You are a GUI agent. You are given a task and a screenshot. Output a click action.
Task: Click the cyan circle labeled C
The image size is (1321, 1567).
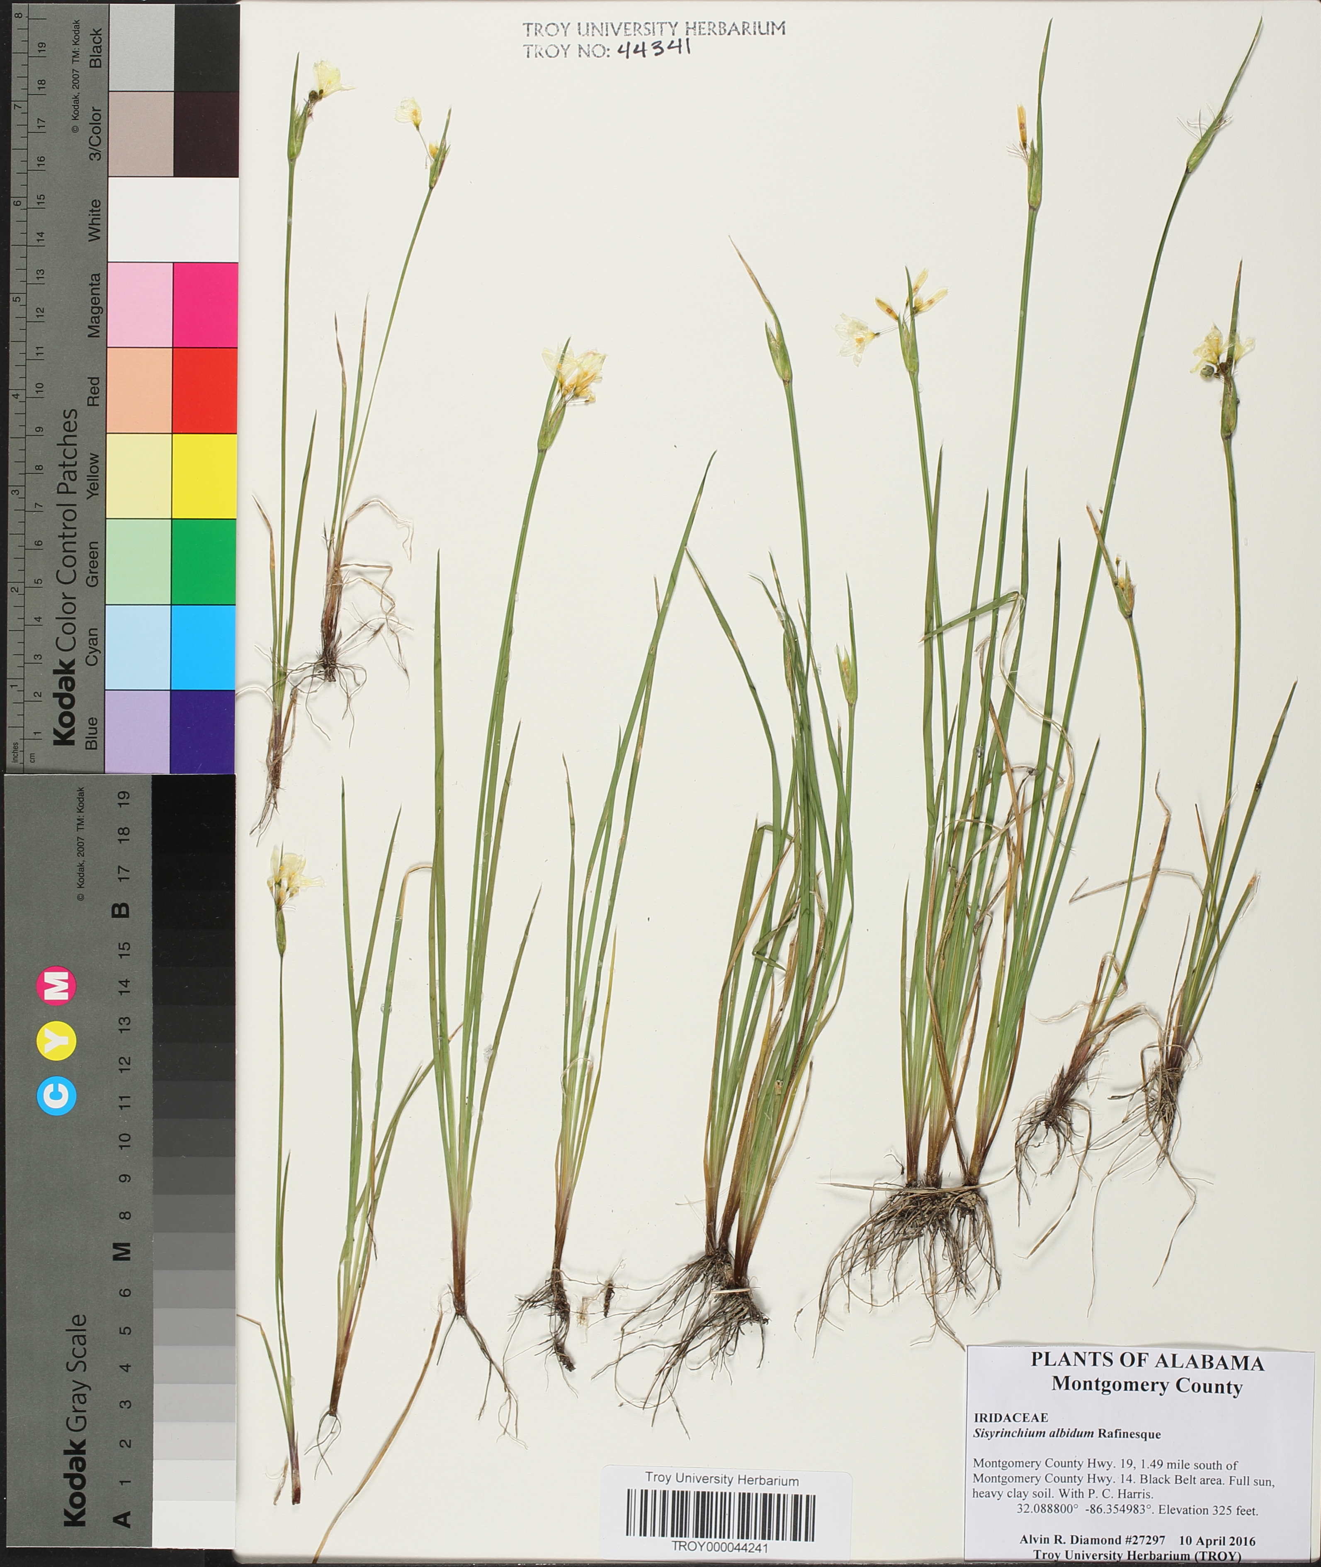tap(57, 1095)
